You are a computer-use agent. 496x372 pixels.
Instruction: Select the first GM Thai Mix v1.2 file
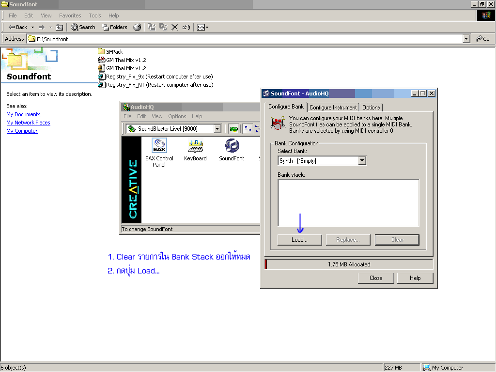122,60
